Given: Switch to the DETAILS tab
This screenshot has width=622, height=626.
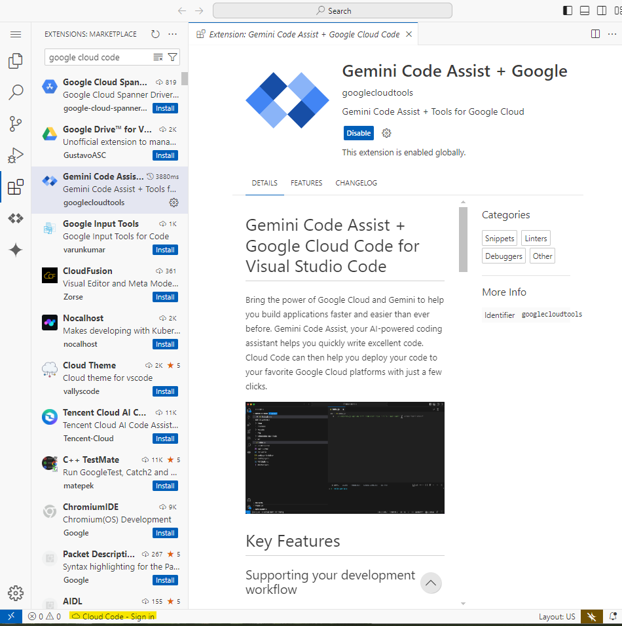Looking at the screenshot, I should (x=265, y=183).
